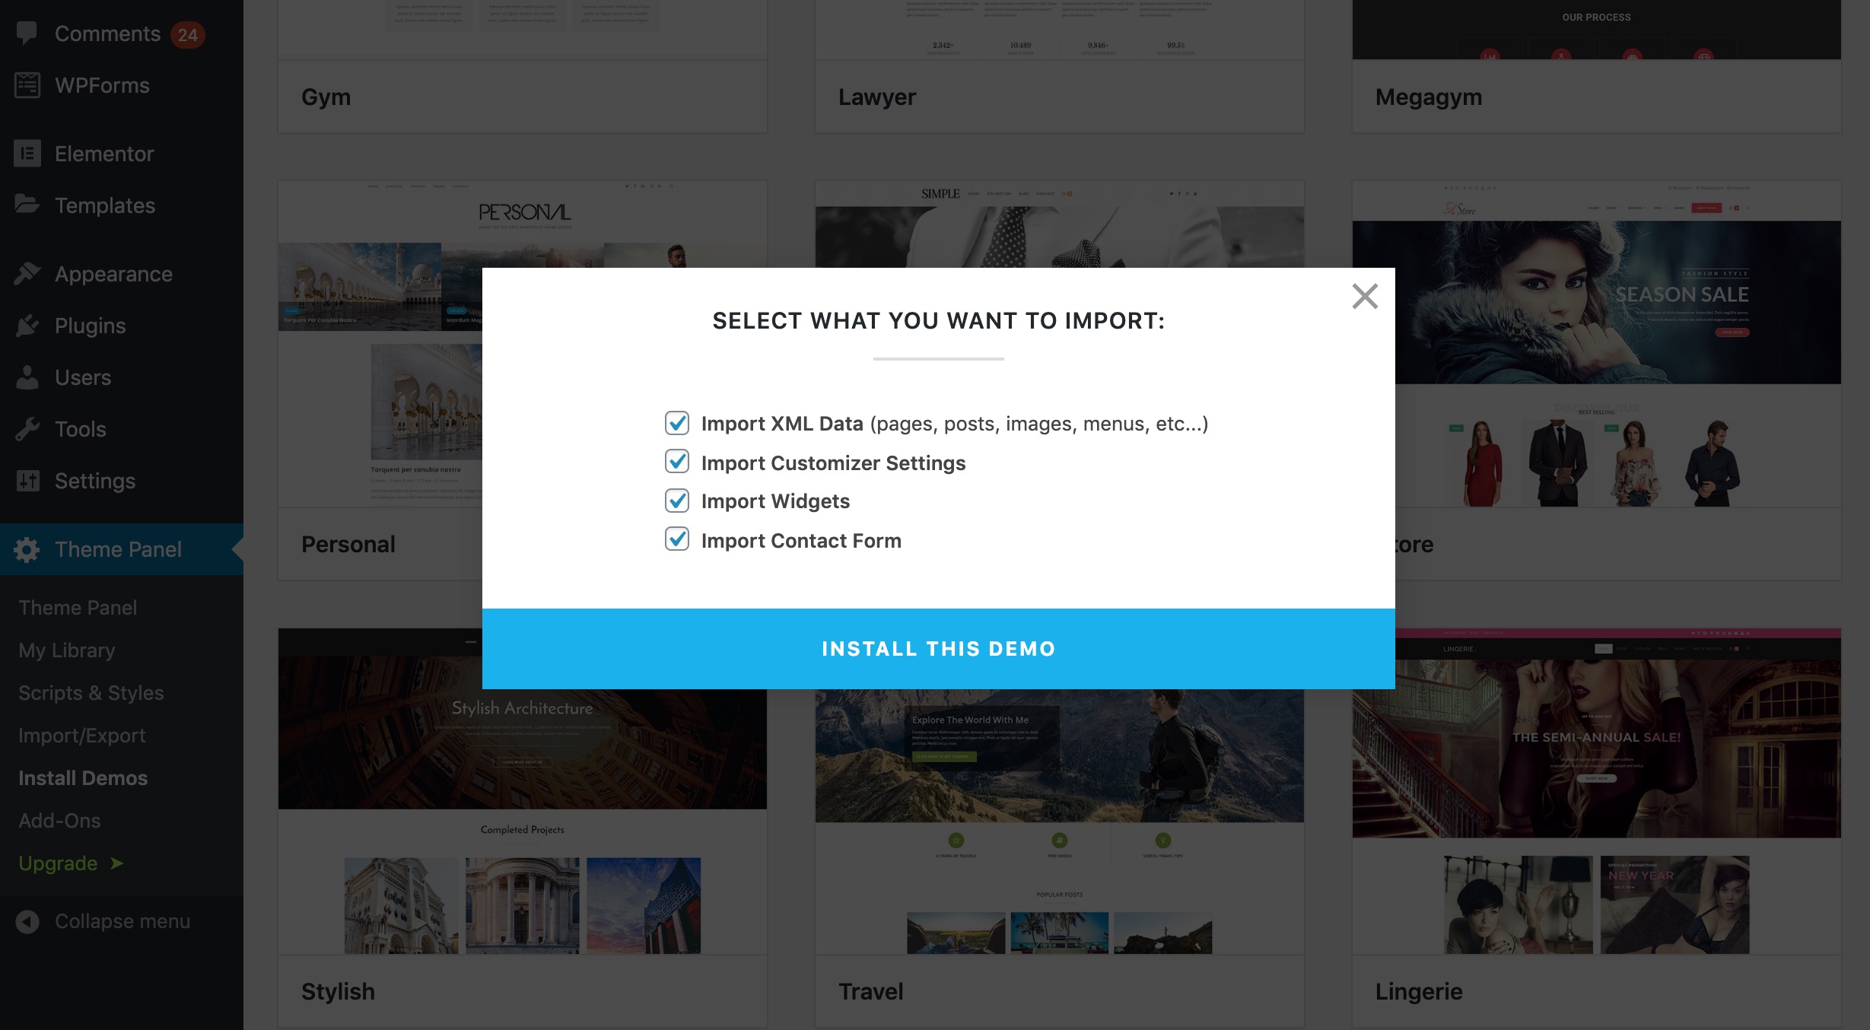Image resolution: width=1870 pixels, height=1030 pixels.
Task: Click the Install This Demo button
Action: coord(939,648)
